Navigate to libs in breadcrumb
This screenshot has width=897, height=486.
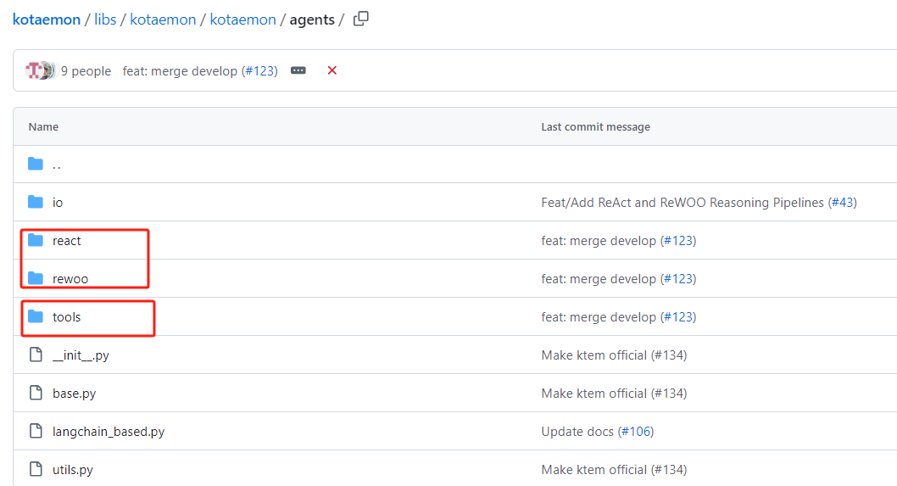pos(105,20)
